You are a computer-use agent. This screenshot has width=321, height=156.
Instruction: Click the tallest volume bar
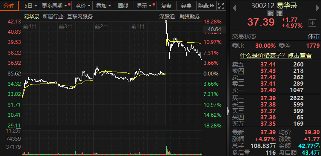(x=166, y=142)
